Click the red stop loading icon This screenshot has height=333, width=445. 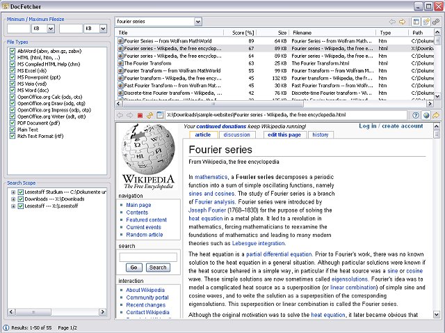pos(140,115)
